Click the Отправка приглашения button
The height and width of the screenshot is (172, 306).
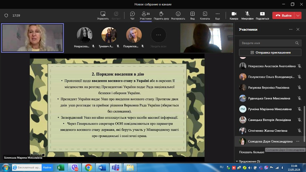coord(270,52)
